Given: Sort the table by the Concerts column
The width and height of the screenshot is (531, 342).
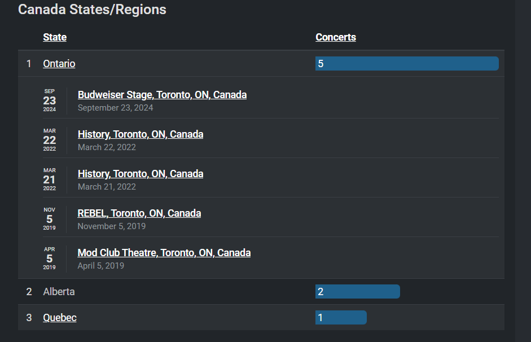Looking at the screenshot, I should click(x=336, y=37).
